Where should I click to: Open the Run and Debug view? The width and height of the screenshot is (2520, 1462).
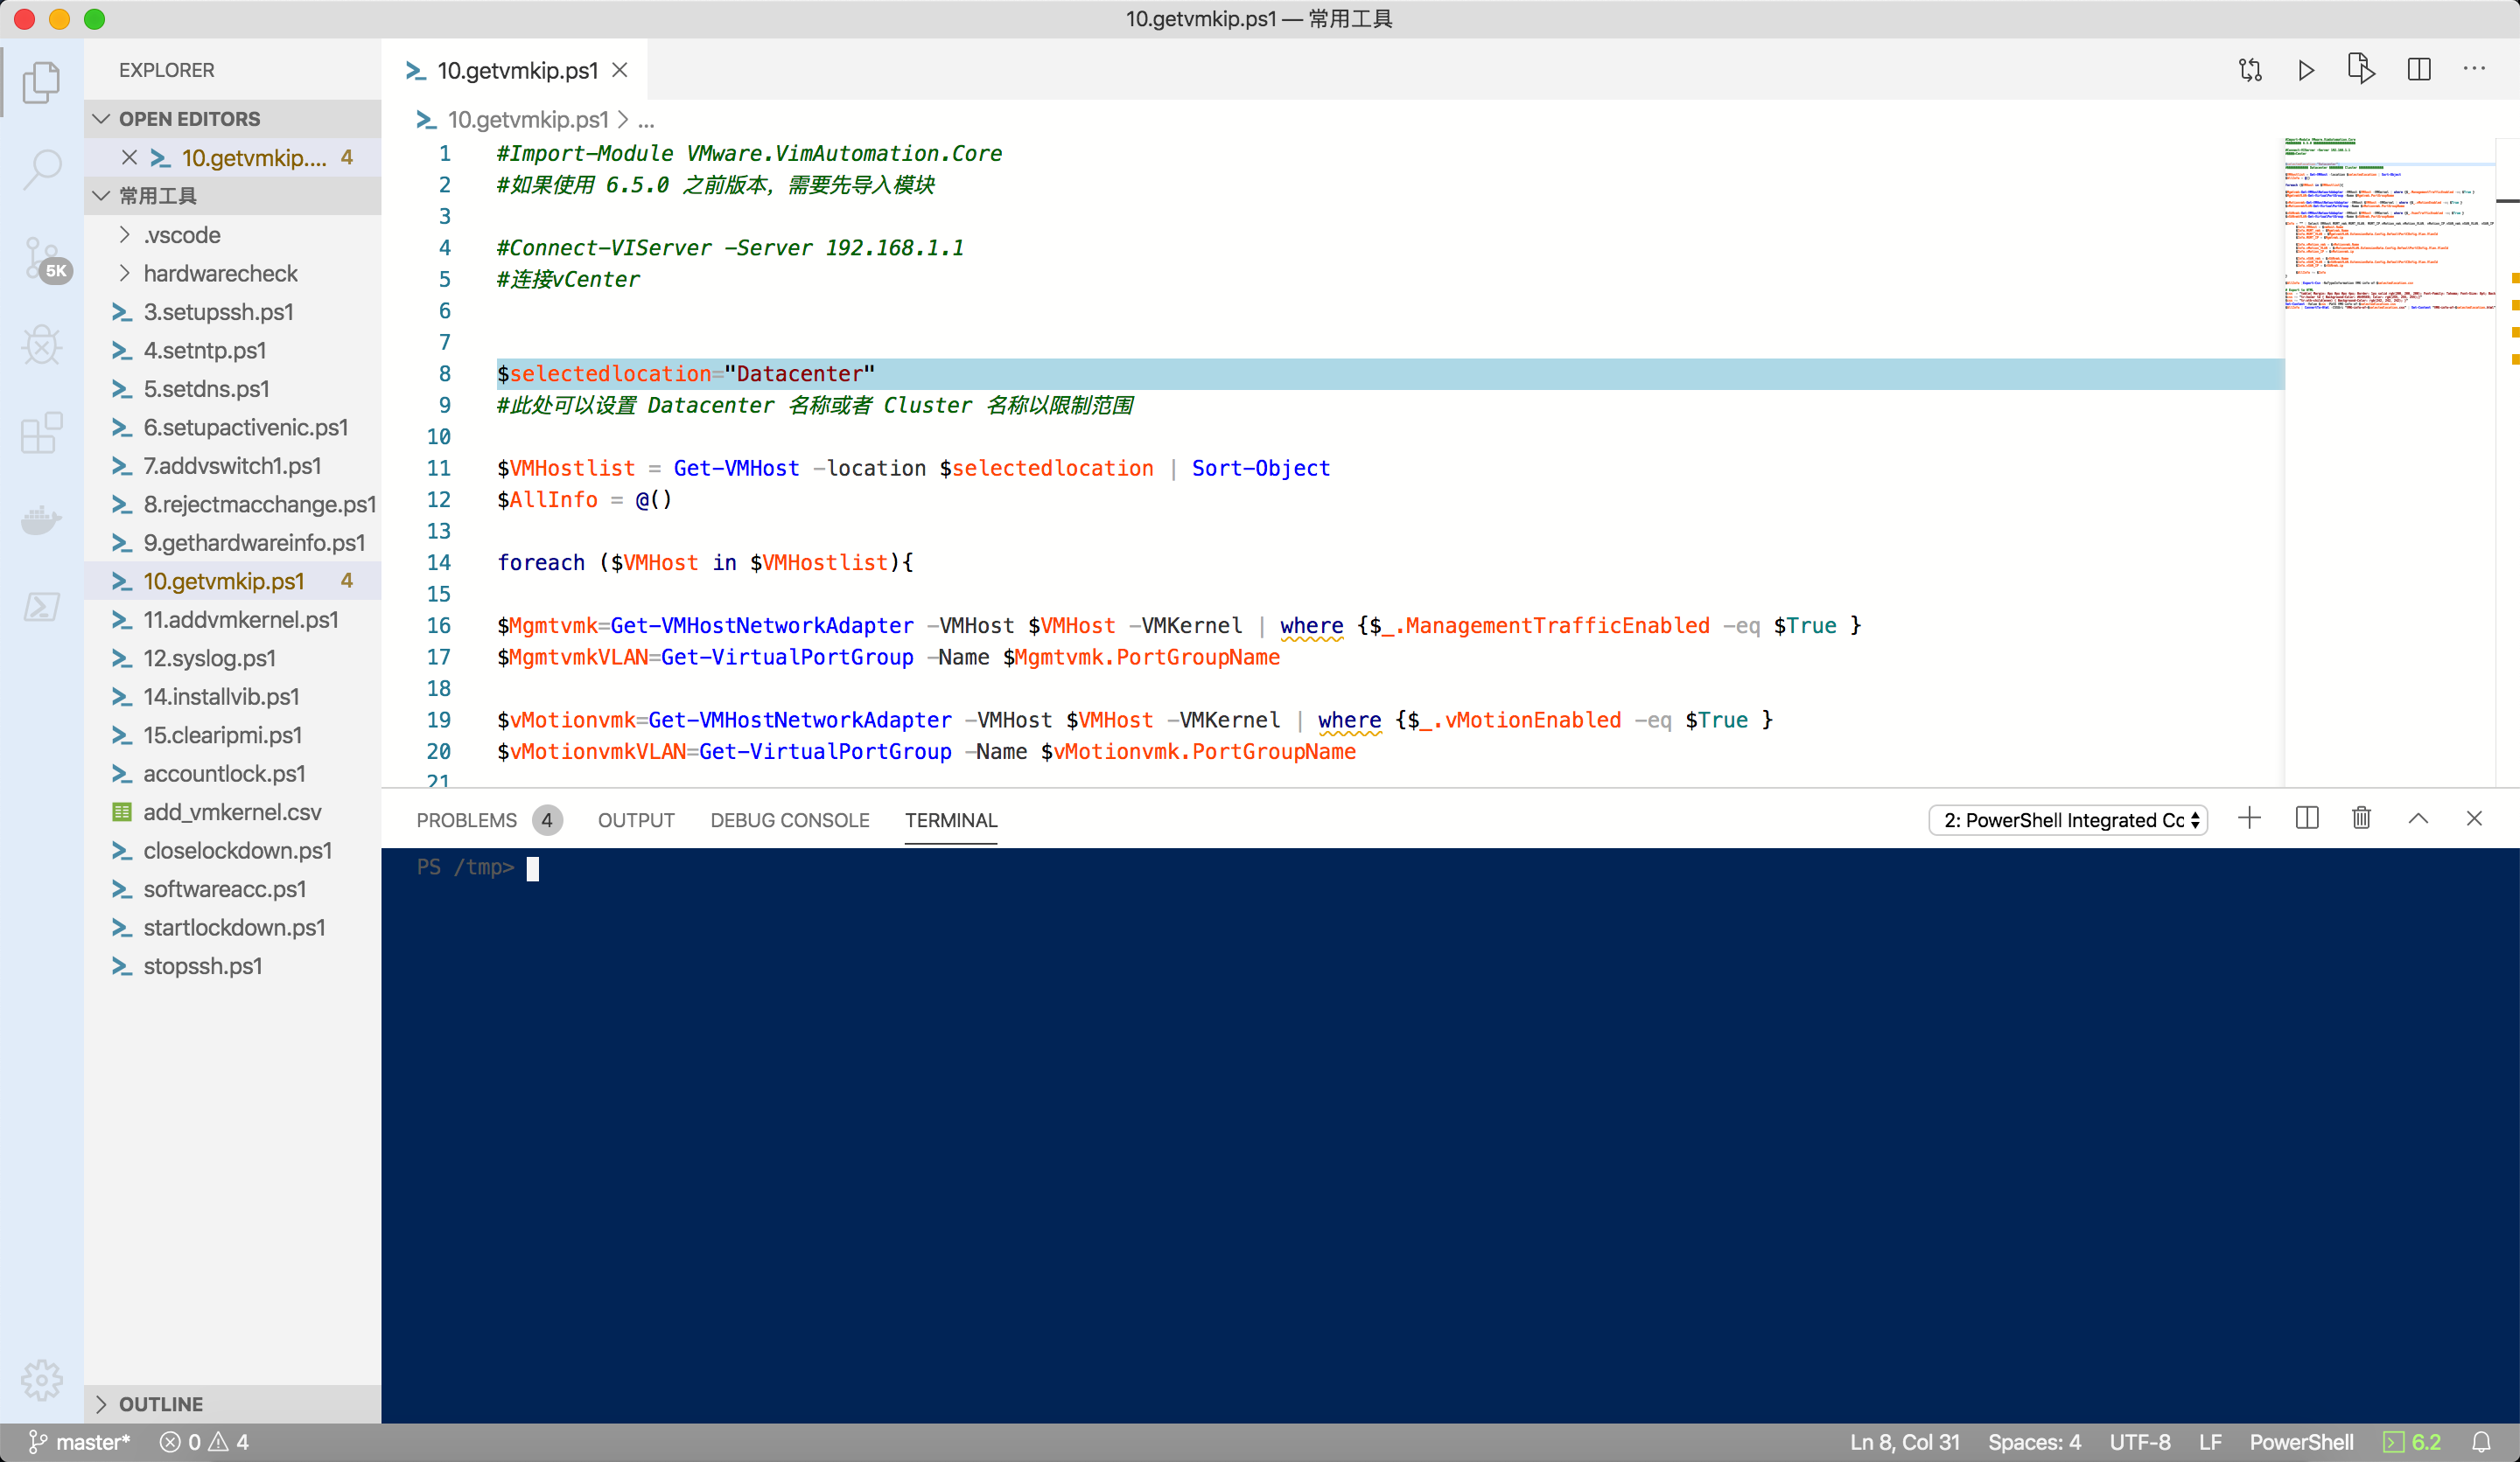pos(41,345)
